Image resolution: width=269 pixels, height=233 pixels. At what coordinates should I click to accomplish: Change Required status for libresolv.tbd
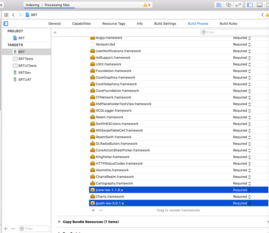[242, 45]
